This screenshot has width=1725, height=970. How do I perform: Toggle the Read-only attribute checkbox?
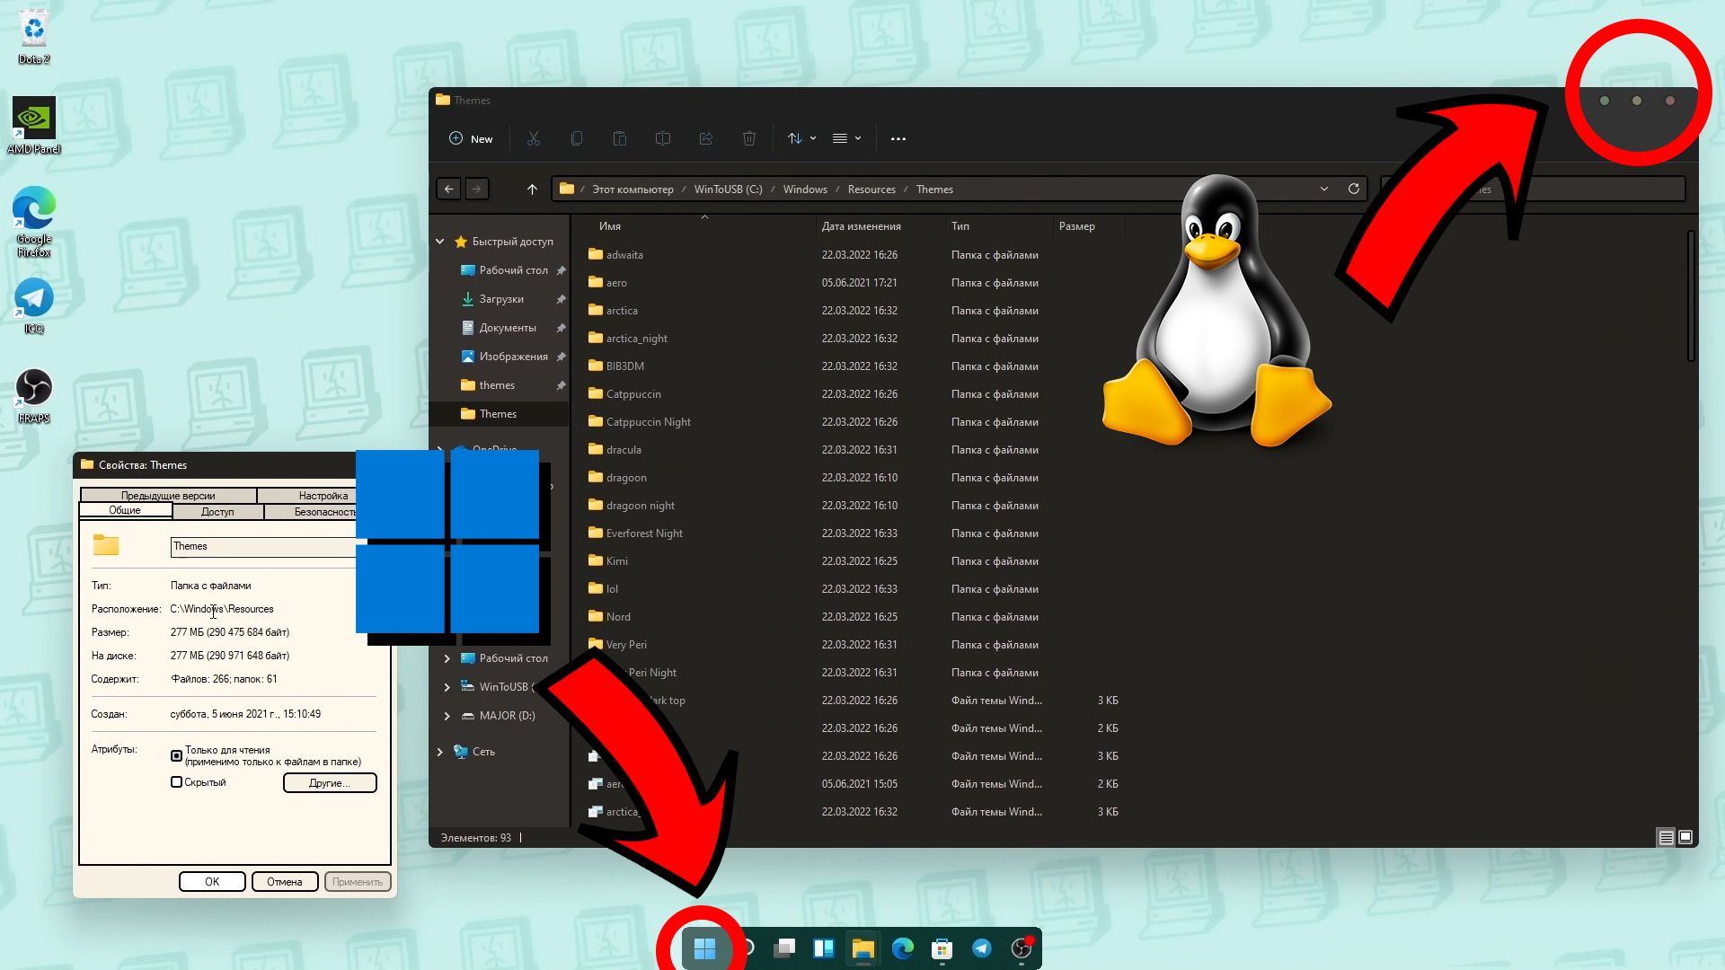[x=176, y=754]
